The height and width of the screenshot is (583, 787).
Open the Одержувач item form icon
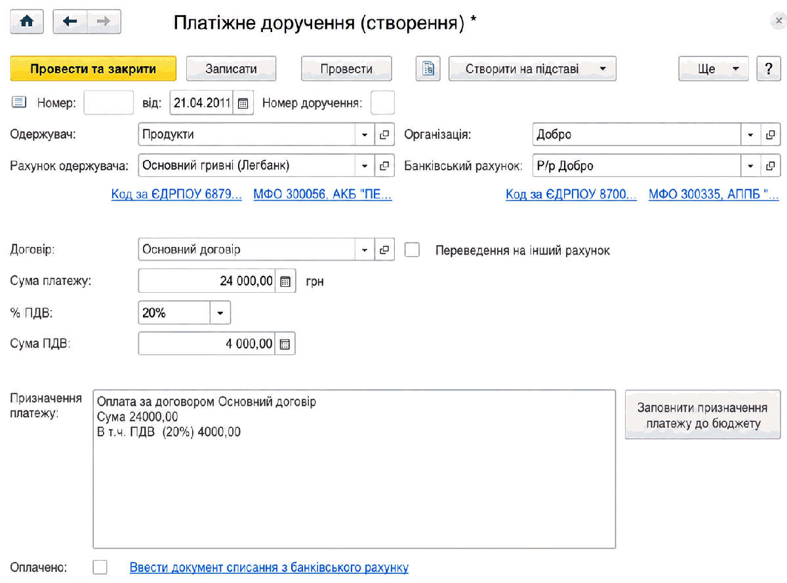coord(385,135)
